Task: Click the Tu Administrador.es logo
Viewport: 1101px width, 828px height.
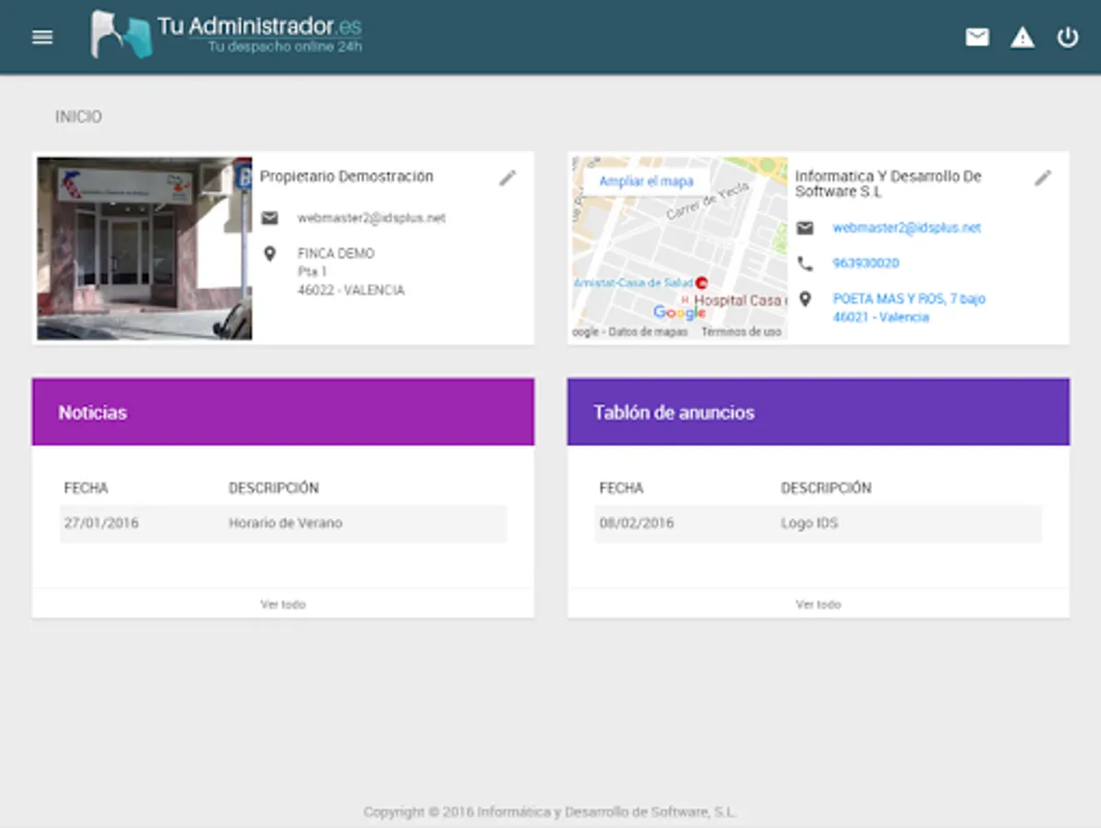Action: coord(226,34)
